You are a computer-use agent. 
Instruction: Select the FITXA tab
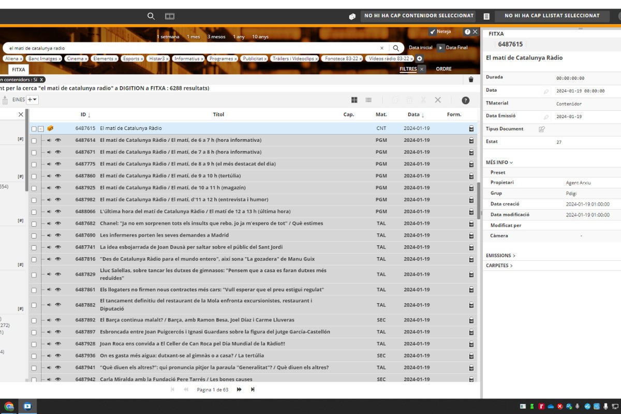click(19, 69)
